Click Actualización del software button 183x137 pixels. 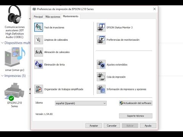(136, 103)
